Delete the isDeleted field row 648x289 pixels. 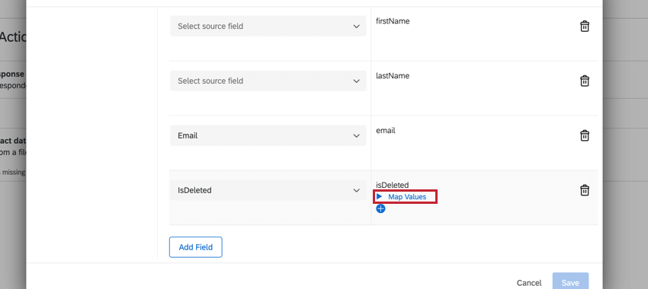(x=585, y=190)
